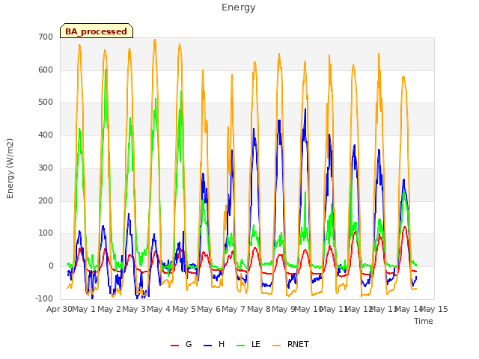Click the 700 y-axis tick label
Screen dimensions: 479x359
coord(46,37)
